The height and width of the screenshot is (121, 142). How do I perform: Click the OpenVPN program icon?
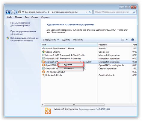tap(43, 65)
